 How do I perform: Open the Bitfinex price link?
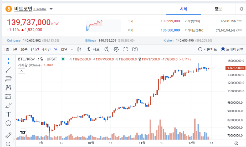pos(91,40)
